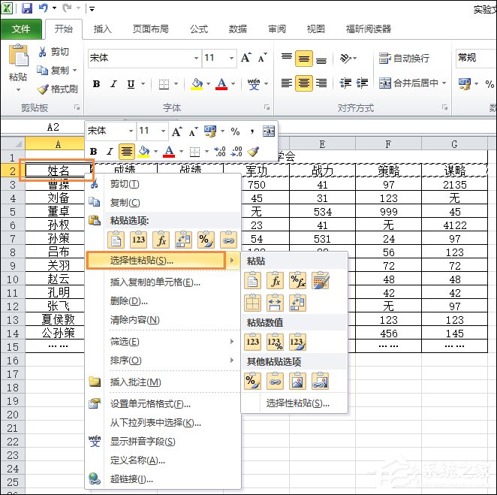Click the red font color button in ribbon

click(222, 84)
